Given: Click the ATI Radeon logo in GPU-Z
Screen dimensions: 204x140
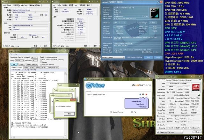Looking at the screenshot, I should (x=196, y=87).
